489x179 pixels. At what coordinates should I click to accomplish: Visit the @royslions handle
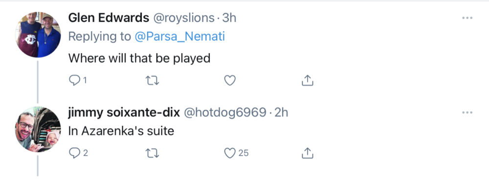click(x=183, y=18)
